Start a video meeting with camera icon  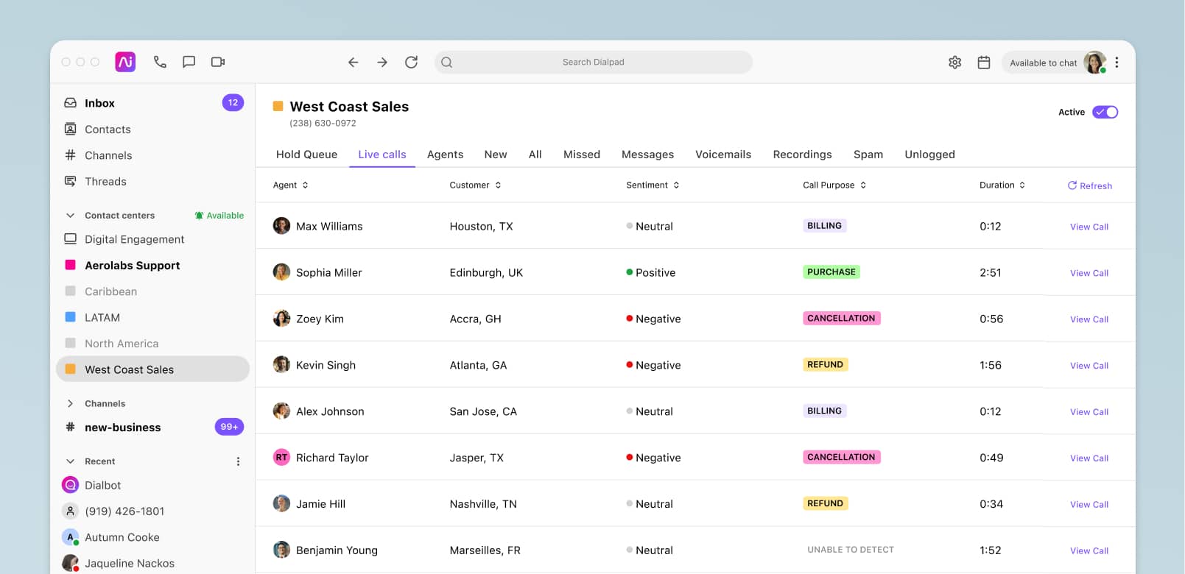point(218,62)
